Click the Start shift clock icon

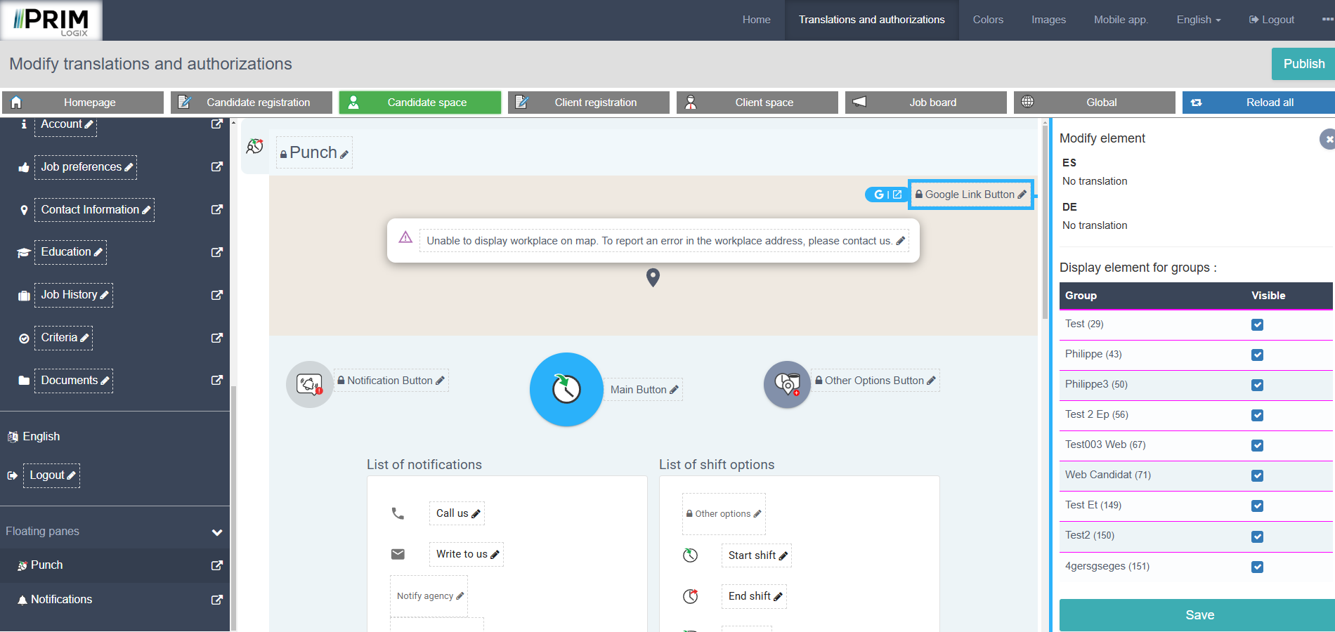pos(691,555)
